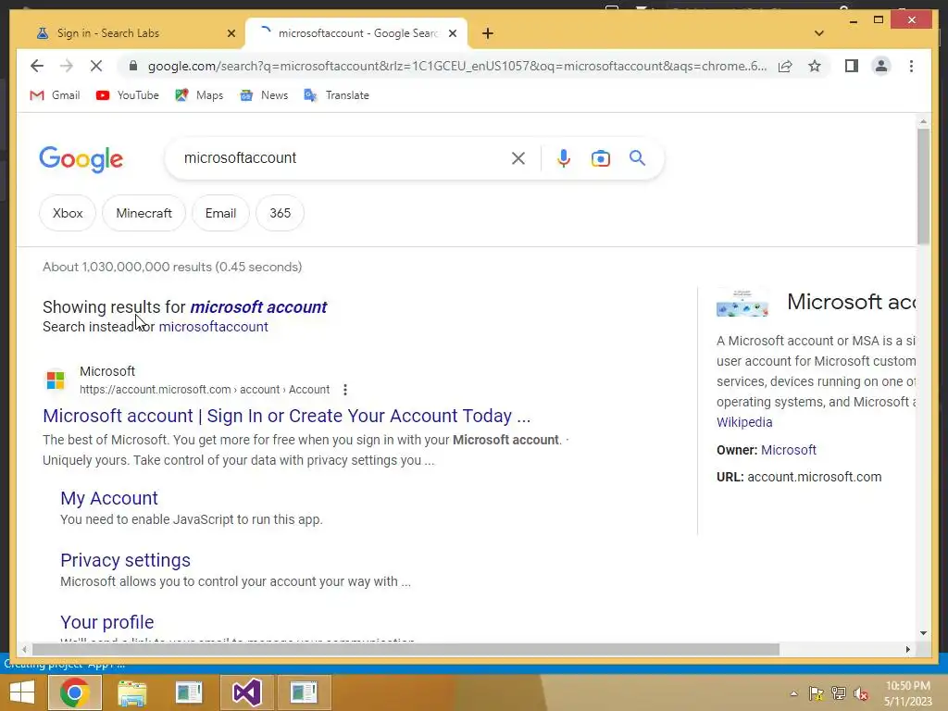Stop loading the page
Image resolution: width=948 pixels, height=711 pixels.
[96, 66]
